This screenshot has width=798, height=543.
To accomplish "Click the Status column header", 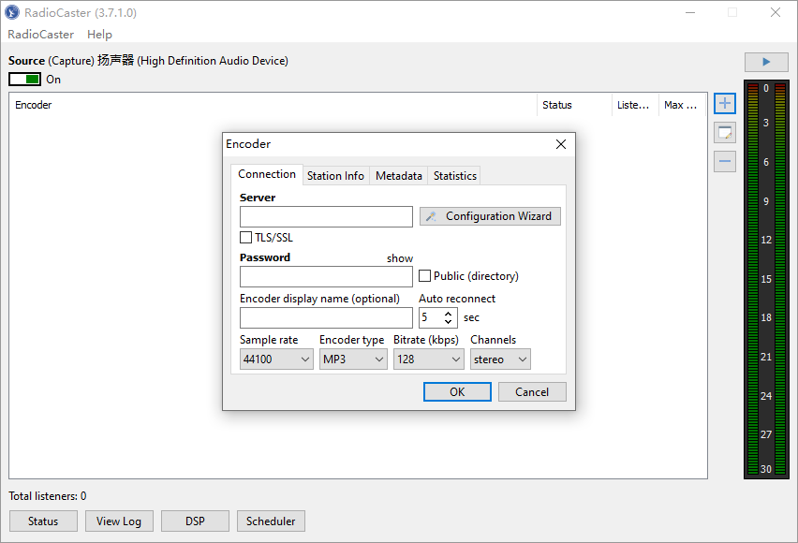I will [x=574, y=105].
